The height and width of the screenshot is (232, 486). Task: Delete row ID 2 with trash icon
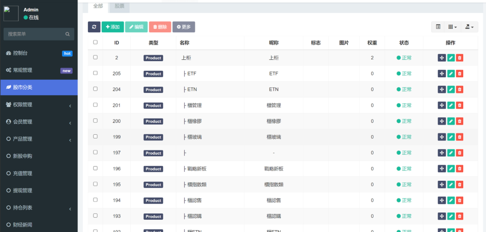(459, 57)
